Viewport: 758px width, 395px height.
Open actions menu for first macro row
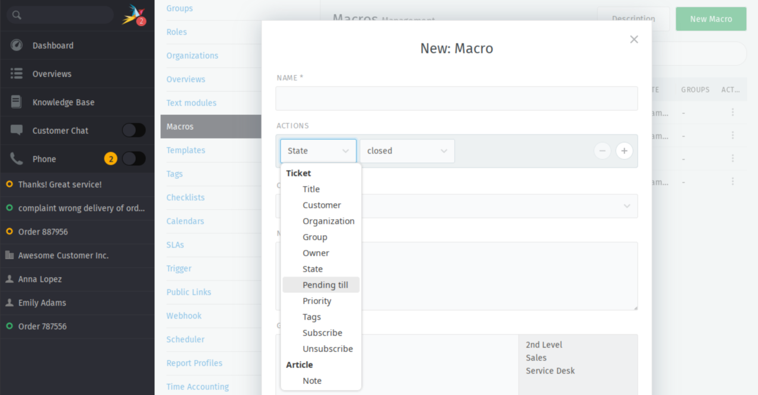tap(732, 112)
